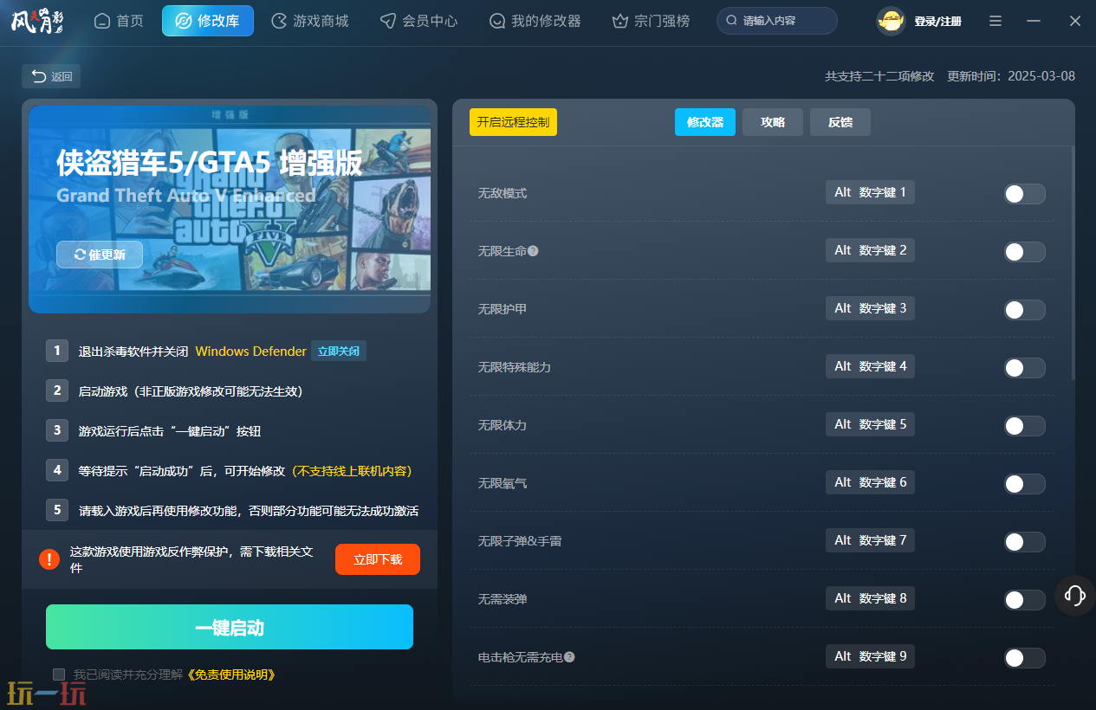Click the GTA5 game banner thumbnail

tap(230, 209)
